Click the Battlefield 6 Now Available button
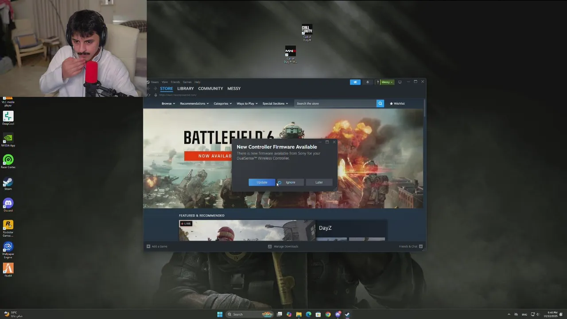The height and width of the screenshot is (319, 567). tap(208, 156)
